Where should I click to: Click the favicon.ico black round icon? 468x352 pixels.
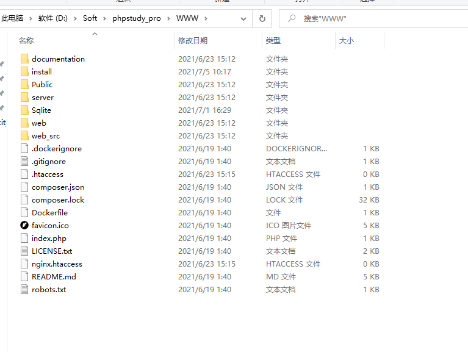coord(24,226)
